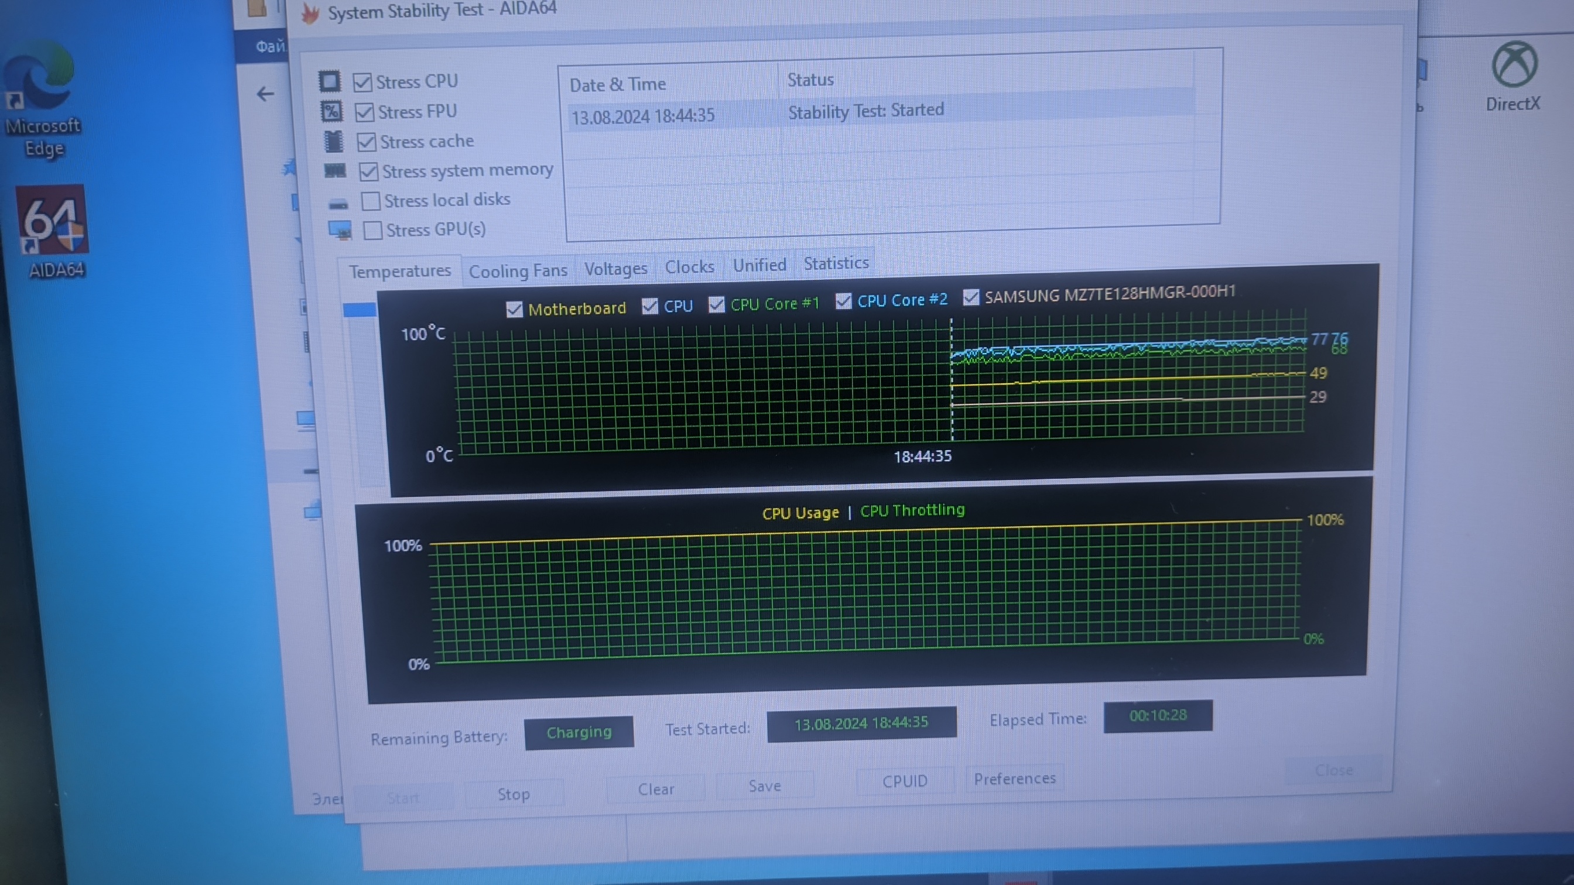Click the Clear button

(656, 789)
